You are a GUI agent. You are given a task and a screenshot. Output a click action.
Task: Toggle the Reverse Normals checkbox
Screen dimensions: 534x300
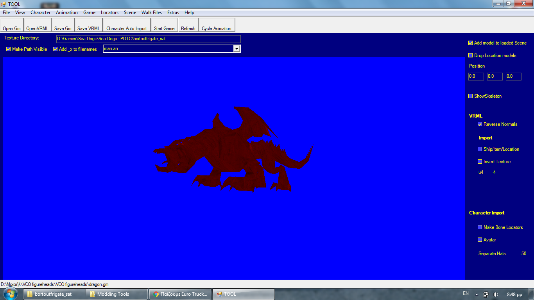tap(480, 124)
